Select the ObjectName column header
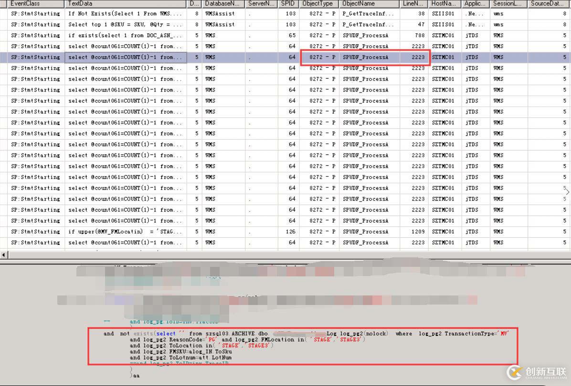Viewport: 571px width, 386px height. (369, 4)
